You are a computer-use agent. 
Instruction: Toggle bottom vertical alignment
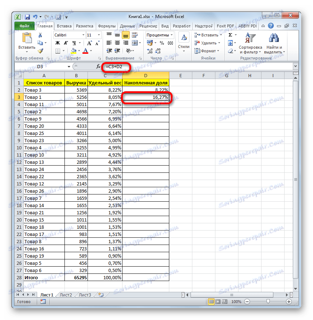click(126, 35)
